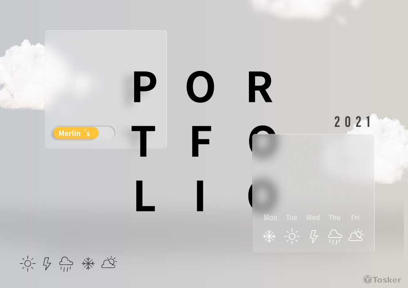Viewport: 408px width, 288px height.
Task: Open the Thu day label
Action: click(335, 217)
